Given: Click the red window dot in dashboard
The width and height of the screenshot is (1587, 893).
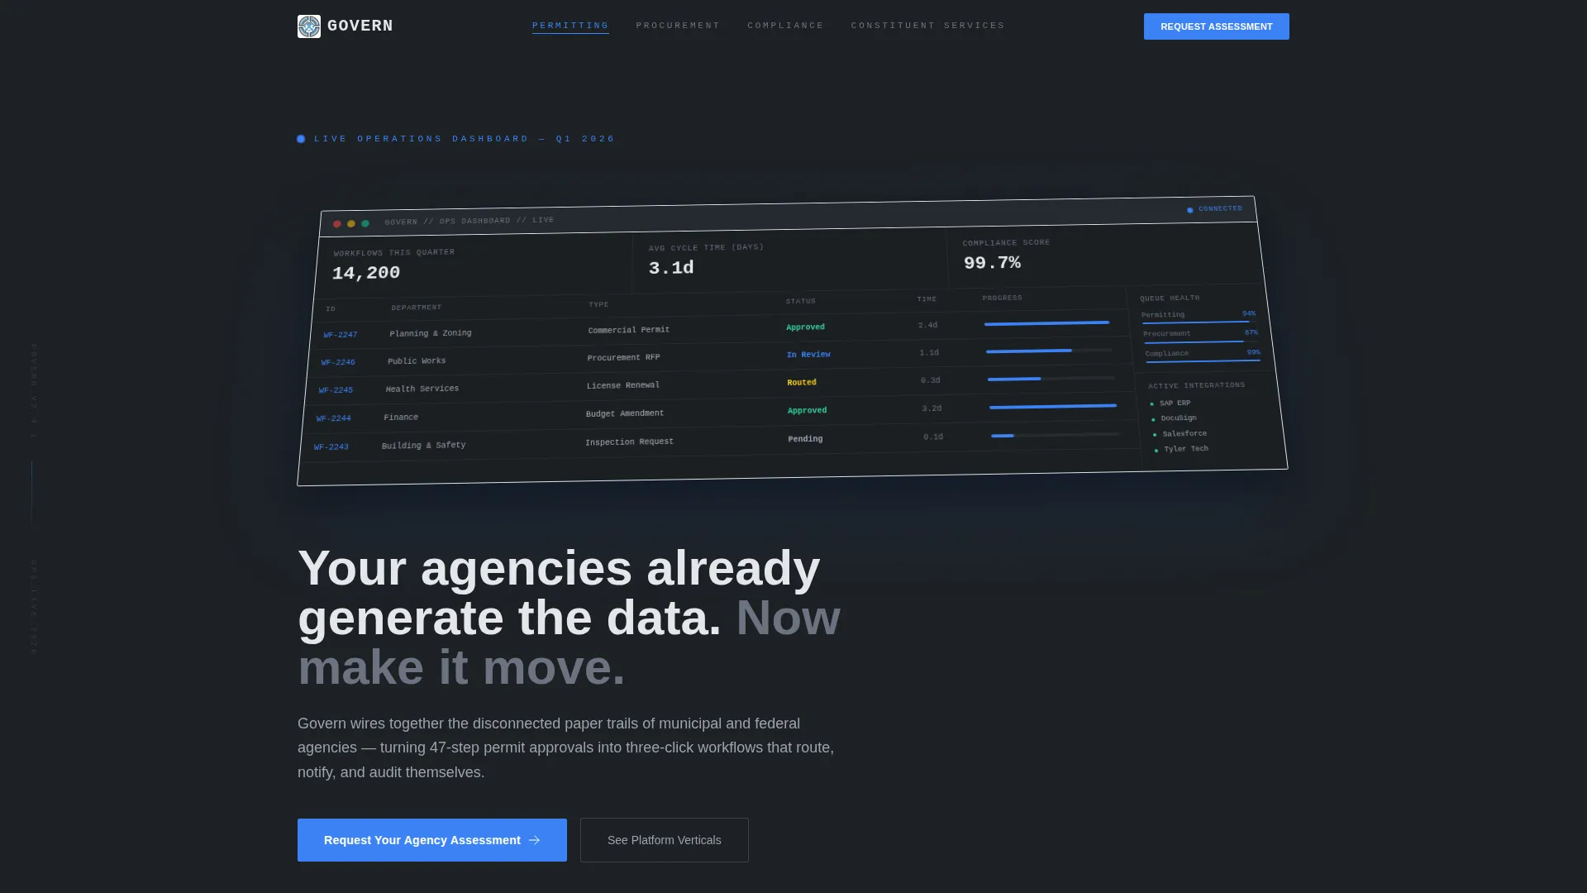Looking at the screenshot, I should 337,224.
